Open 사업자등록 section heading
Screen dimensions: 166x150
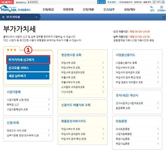[x=14, y=92]
